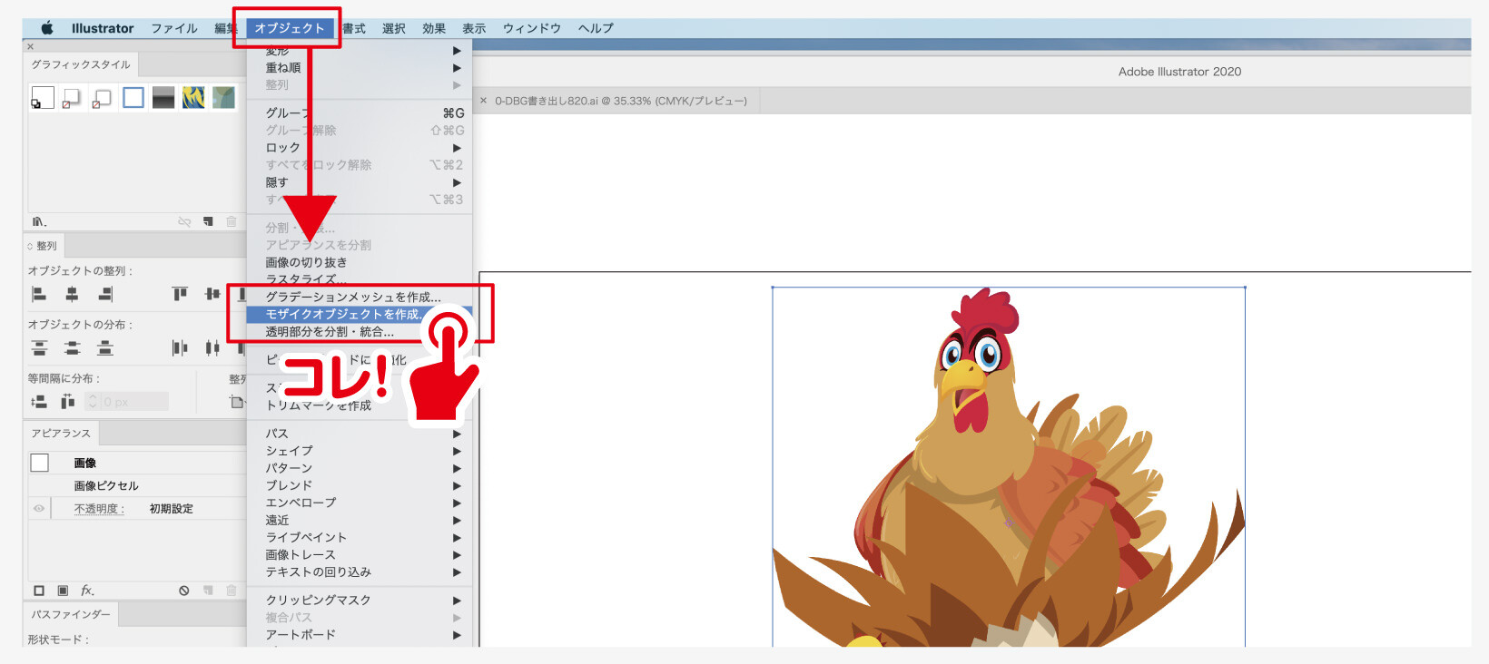The height and width of the screenshot is (664, 1489).
Task: Toggle visibility eye of 不透明度 row
Action: point(39,509)
